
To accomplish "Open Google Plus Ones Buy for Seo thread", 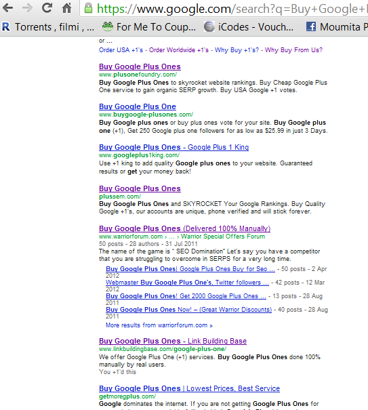I will pos(190,269).
